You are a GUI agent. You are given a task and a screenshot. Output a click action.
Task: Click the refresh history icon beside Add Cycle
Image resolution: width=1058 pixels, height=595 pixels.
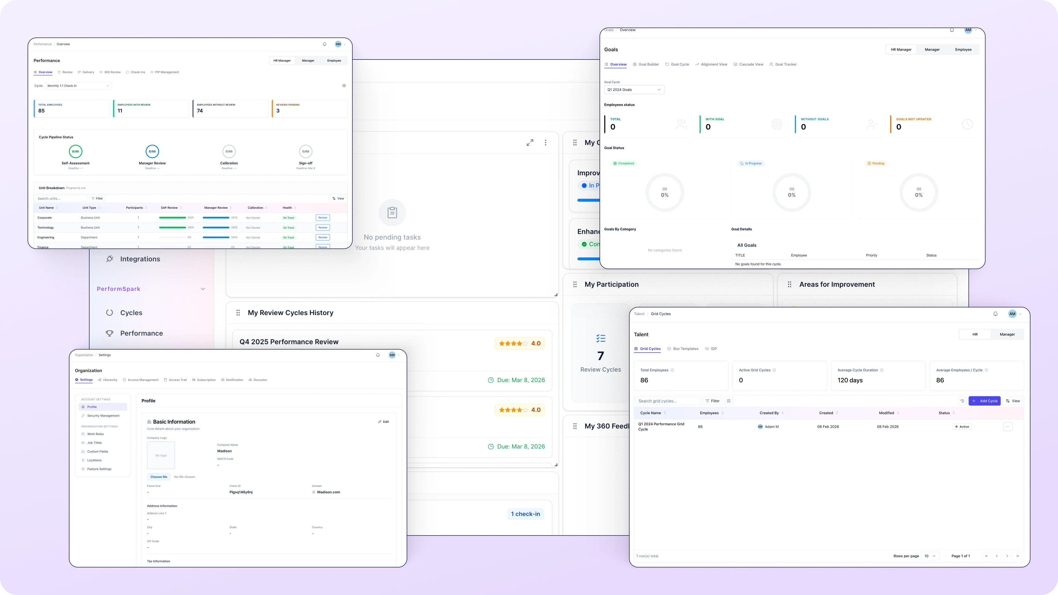pos(962,401)
